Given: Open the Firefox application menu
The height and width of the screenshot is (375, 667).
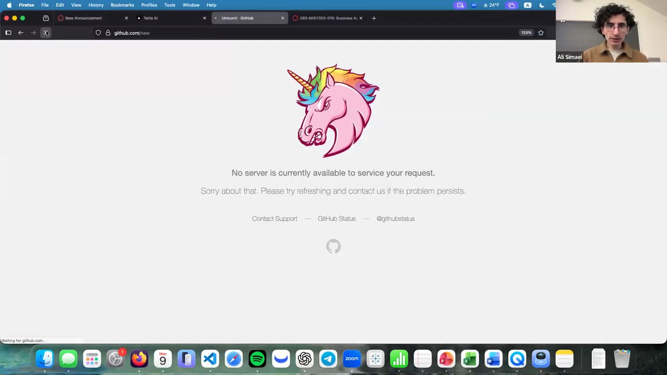Looking at the screenshot, I should tap(27, 5).
